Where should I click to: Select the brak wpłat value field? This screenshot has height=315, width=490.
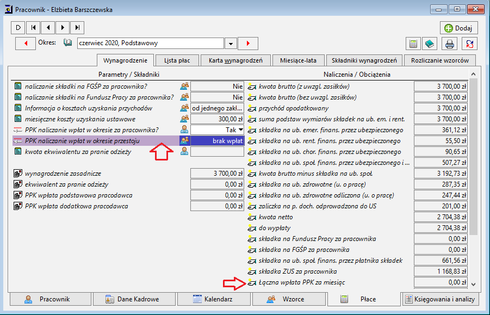(x=217, y=141)
